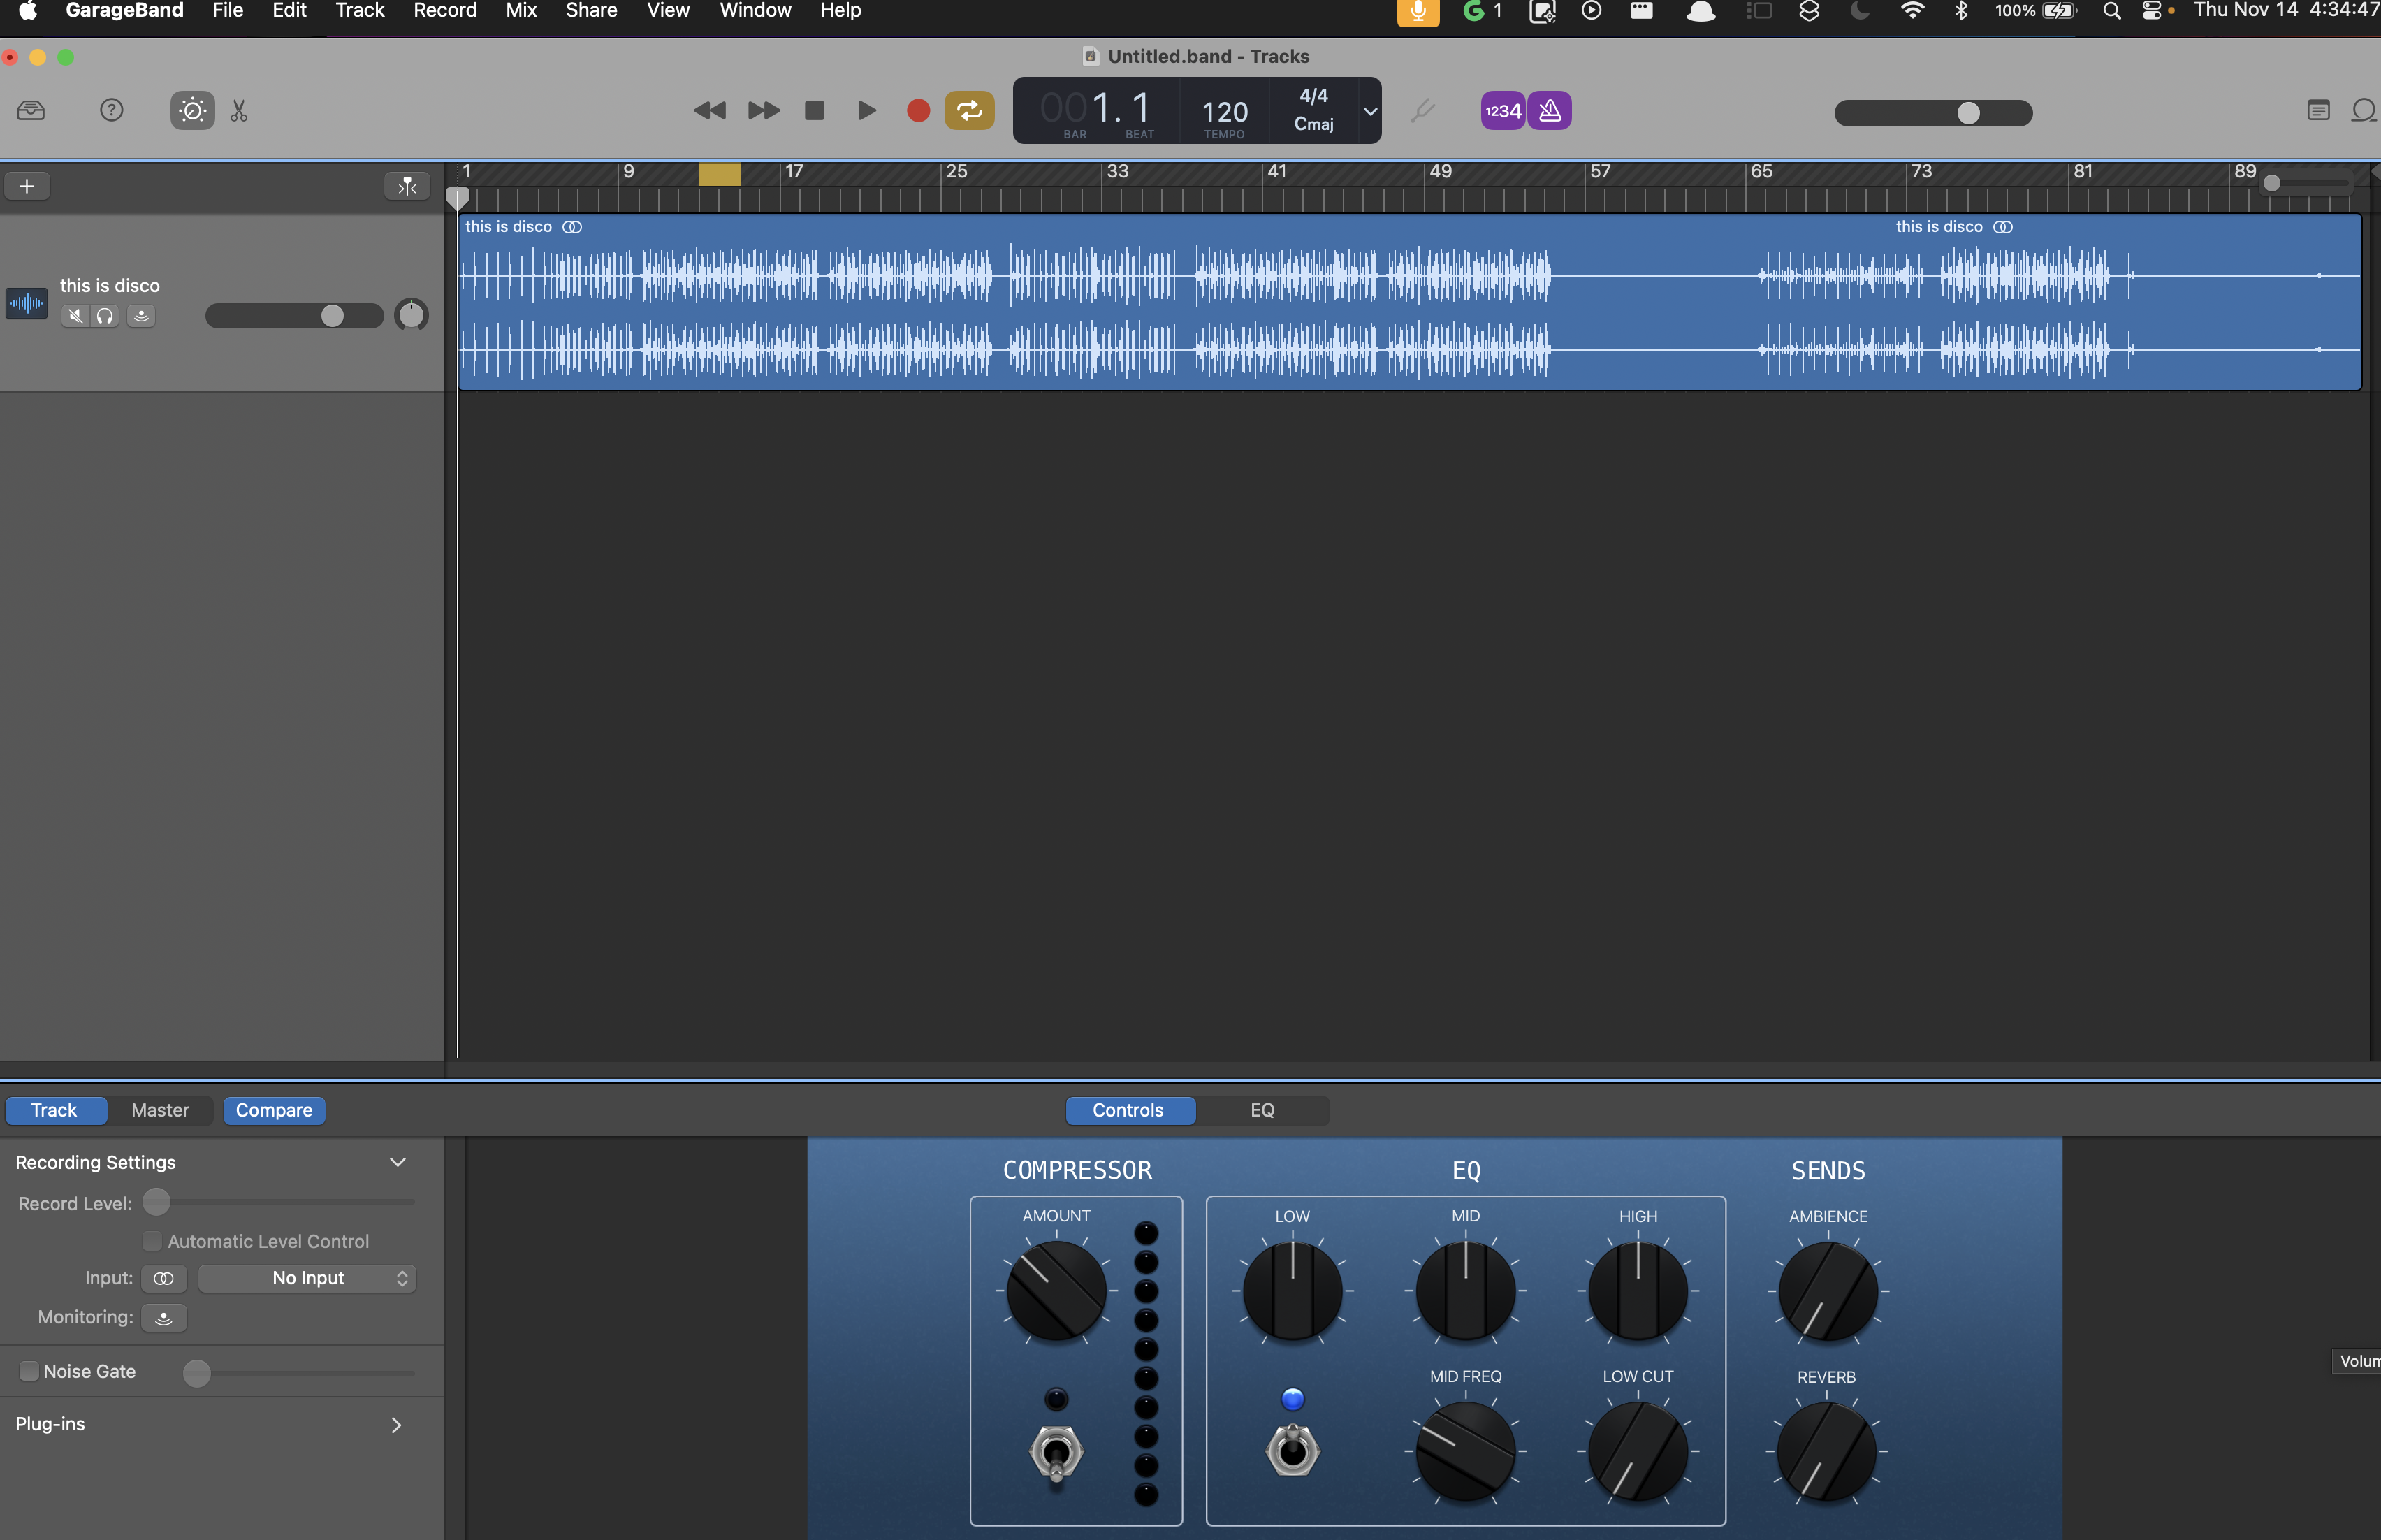2381x1540 pixels.
Task: Click the yellow cycle region in ruler
Action: pos(719,174)
